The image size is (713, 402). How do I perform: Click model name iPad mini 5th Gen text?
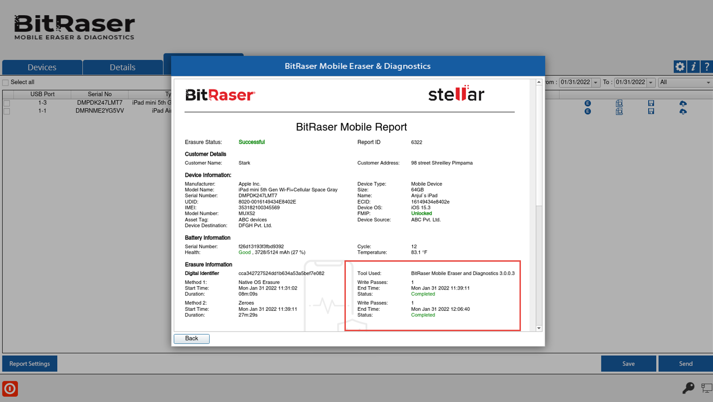tap(288, 190)
